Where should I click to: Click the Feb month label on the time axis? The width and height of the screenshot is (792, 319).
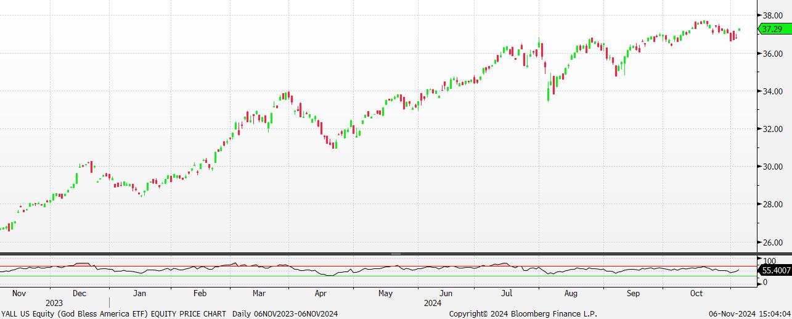click(x=200, y=294)
